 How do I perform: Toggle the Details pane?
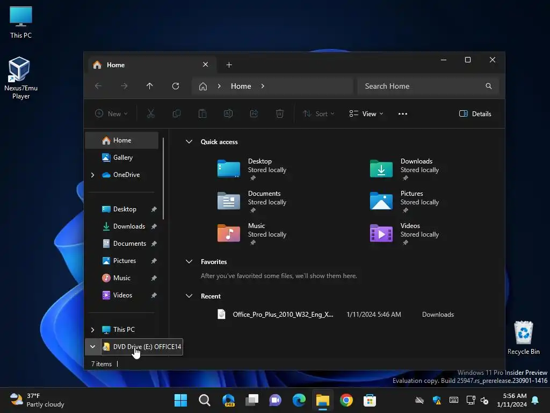click(475, 113)
